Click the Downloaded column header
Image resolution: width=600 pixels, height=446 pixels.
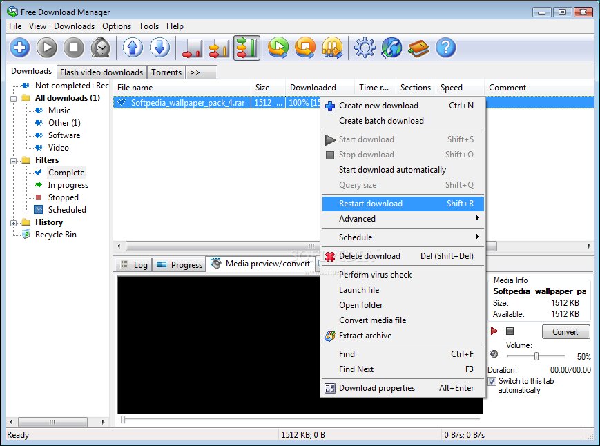pyautogui.click(x=320, y=88)
